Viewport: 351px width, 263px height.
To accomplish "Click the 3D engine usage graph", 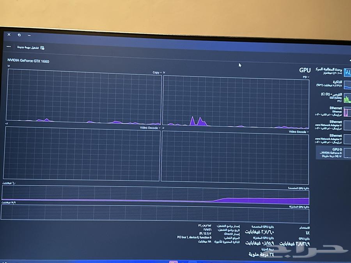I will (236, 102).
